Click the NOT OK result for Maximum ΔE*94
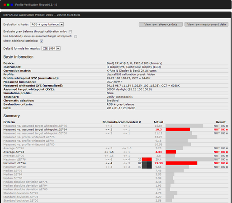232x203 pixels. 221,163
